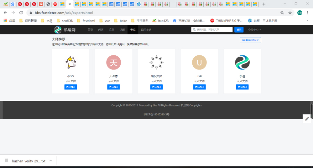Go back to the previous page
Screen dimensions: 313x168
tap(5, 13)
